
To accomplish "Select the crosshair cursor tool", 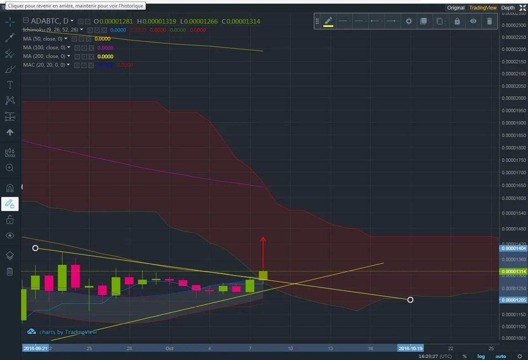I will click(x=10, y=22).
